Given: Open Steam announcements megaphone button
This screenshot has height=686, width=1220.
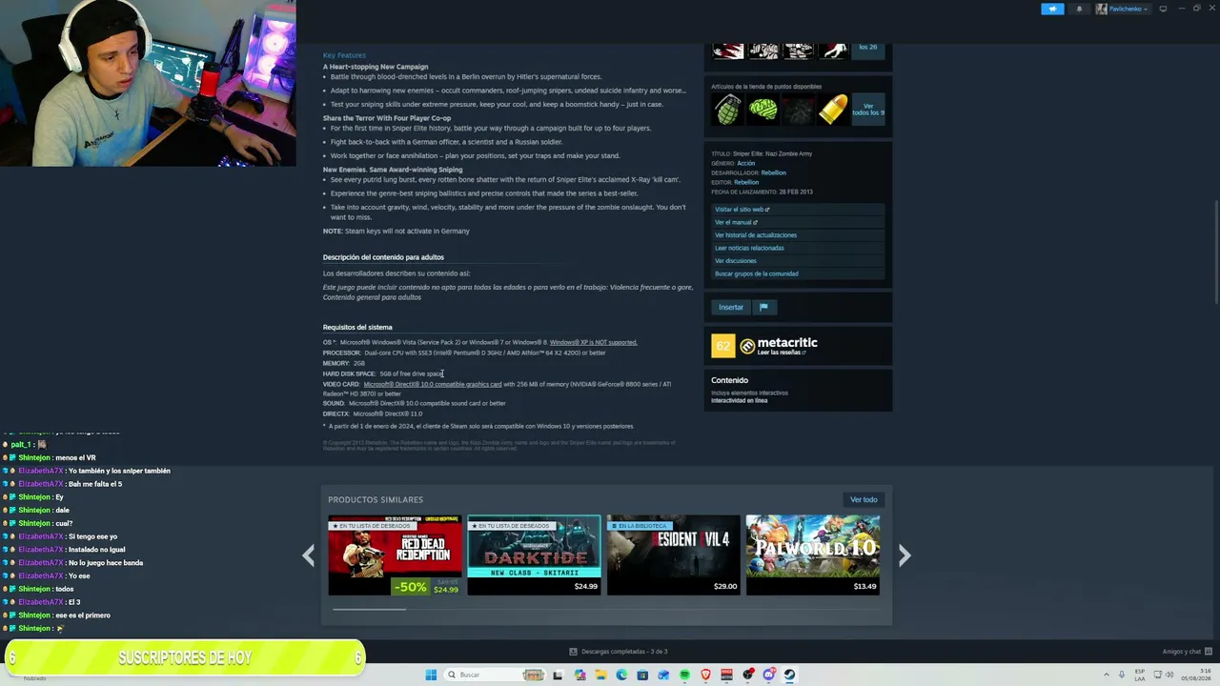Looking at the screenshot, I should pyautogui.click(x=1052, y=9).
